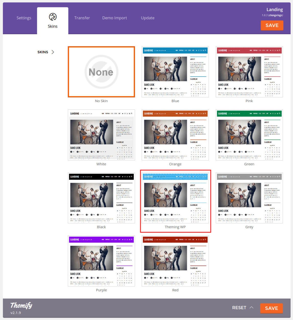Go to the Update tab

[x=148, y=18]
